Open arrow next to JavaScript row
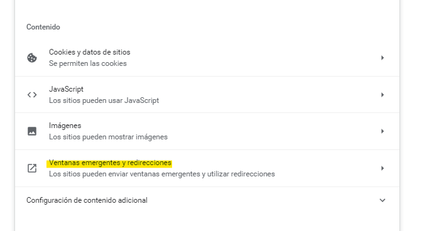 (x=382, y=95)
